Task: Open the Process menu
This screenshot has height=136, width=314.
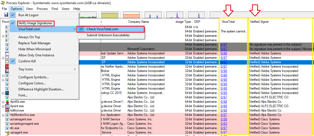Action: [x=42, y=9]
